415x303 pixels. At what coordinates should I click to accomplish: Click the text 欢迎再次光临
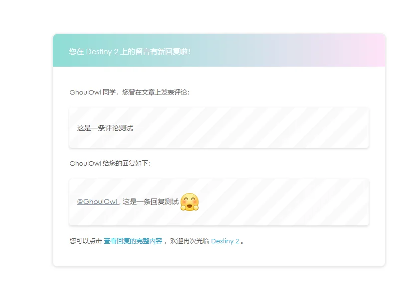tap(190, 241)
